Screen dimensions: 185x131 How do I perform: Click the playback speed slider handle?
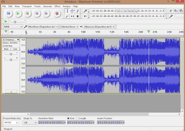click(15, 22)
